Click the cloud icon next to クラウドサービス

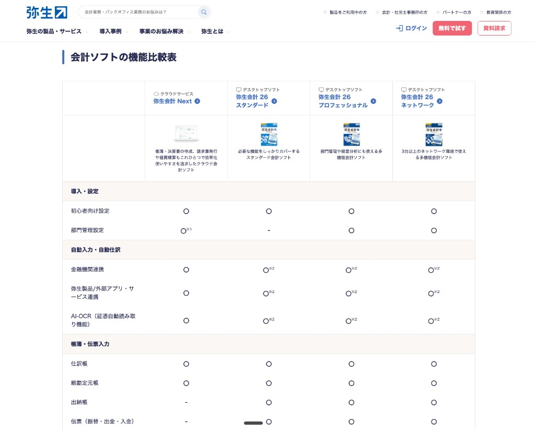pyautogui.click(x=156, y=94)
